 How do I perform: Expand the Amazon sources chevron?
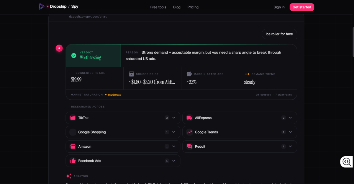[x=174, y=146]
